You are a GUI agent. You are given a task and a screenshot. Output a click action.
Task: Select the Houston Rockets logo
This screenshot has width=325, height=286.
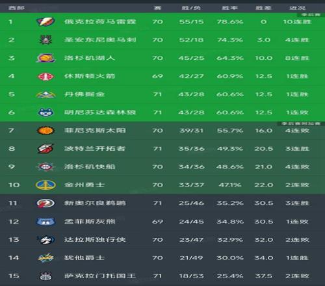tap(45, 76)
